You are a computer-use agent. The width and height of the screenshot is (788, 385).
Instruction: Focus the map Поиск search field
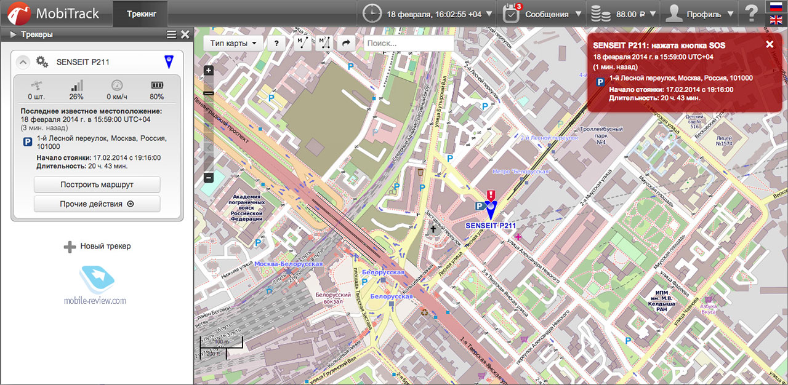coord(409,43)
